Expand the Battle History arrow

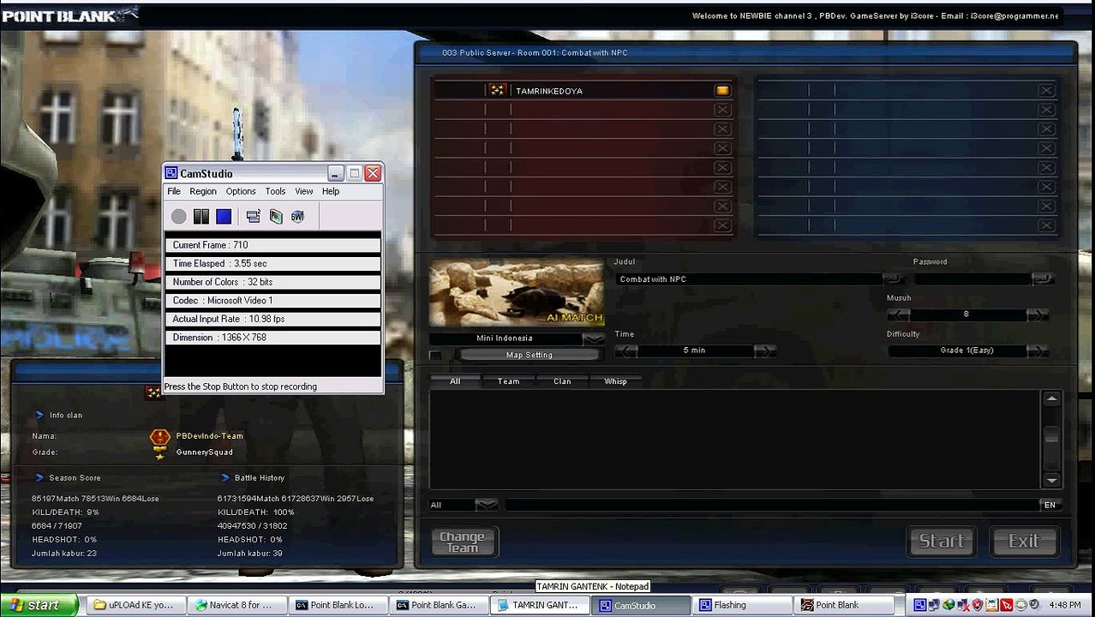click(x=225, y=477)
